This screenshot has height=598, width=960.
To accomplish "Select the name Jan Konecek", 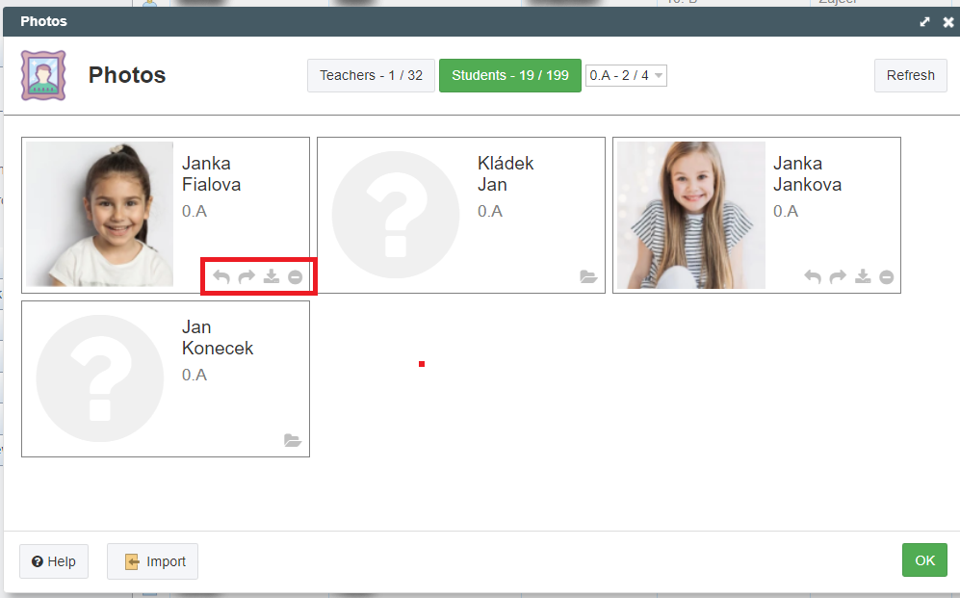I will (218, 337).
